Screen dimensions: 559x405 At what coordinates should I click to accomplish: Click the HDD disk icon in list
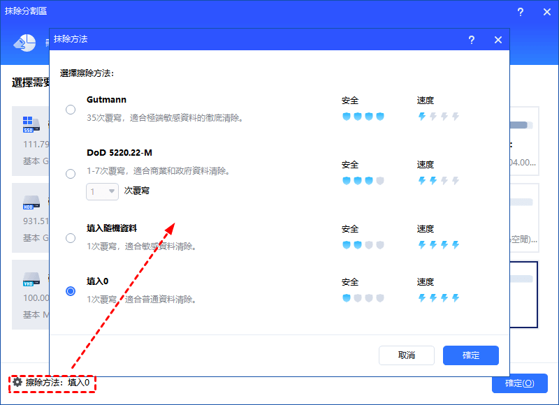point(29,201)
